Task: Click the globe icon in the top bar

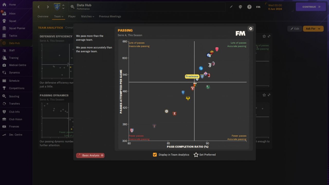Action: (x=240, y=7)
